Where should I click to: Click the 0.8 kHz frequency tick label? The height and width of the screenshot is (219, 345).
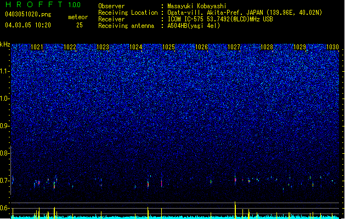click(4, 153)
